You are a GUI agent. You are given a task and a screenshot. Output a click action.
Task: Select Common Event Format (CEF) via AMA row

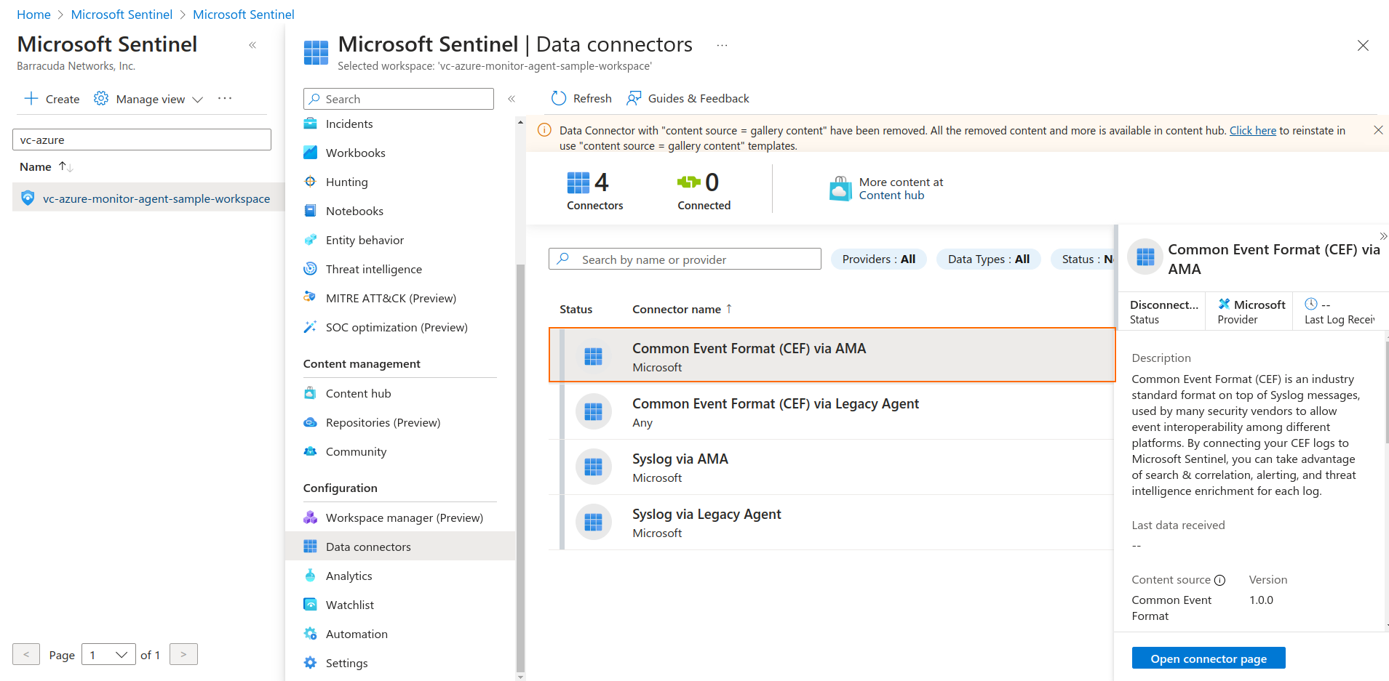click(832, 355)
